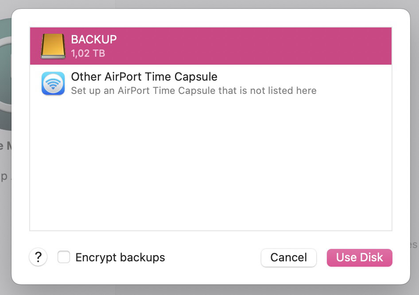Click the "1,02 TB" capacity text
This screenshot has height=295, width=419.
tap(88, 54)
